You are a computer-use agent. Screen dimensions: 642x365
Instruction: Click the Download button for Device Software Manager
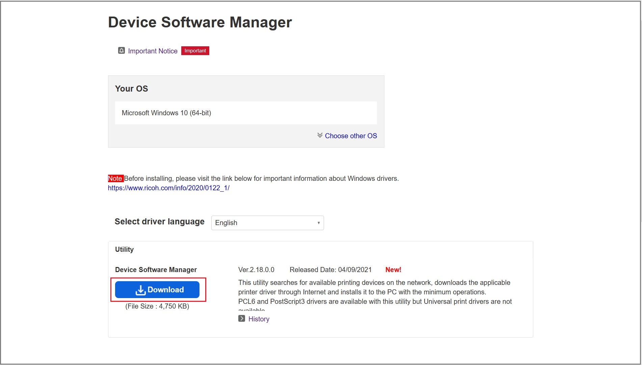(157, 289)
